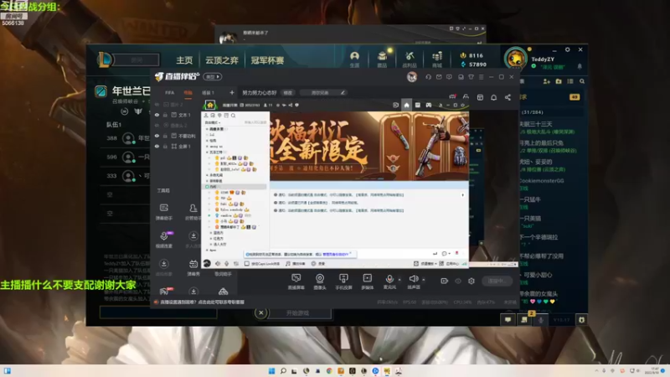Click the customer service help link at bottom

click(x=202, y=302)
